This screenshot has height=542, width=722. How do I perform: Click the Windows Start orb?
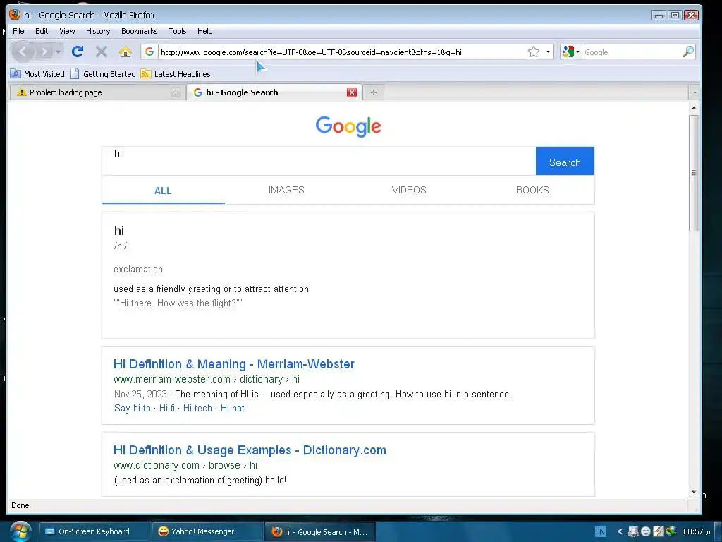click(x=20, y=531)
